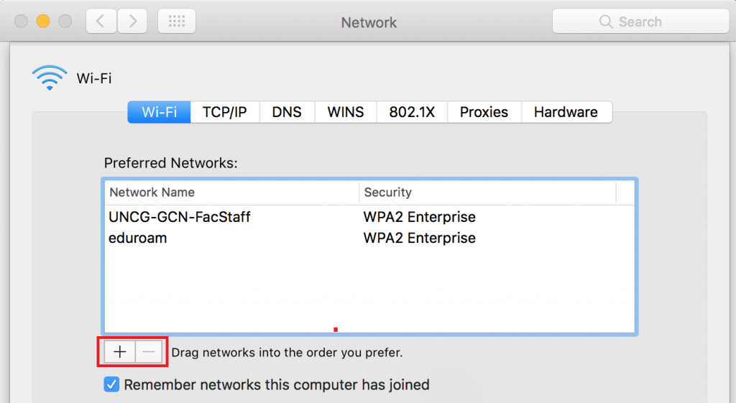Screen dimensions: 736x403
Task: Click the remove network minus button
Action: point(149,352)
